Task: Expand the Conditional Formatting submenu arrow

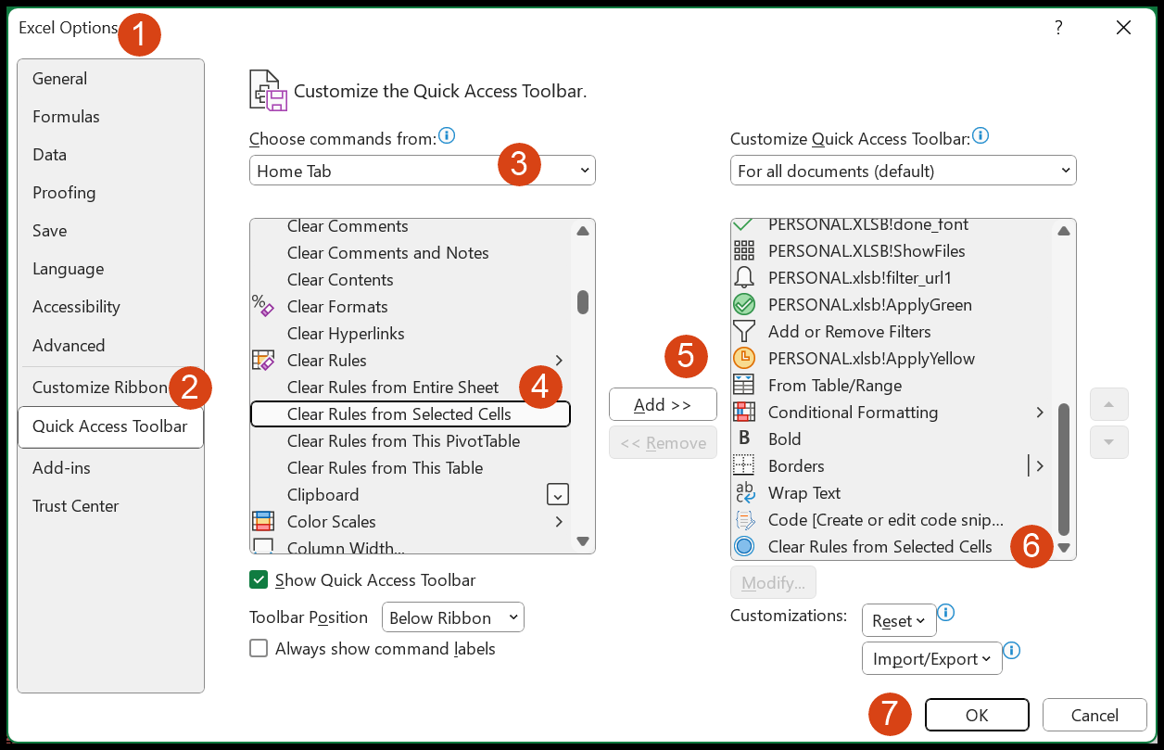Action: (x=1040, y=412)
